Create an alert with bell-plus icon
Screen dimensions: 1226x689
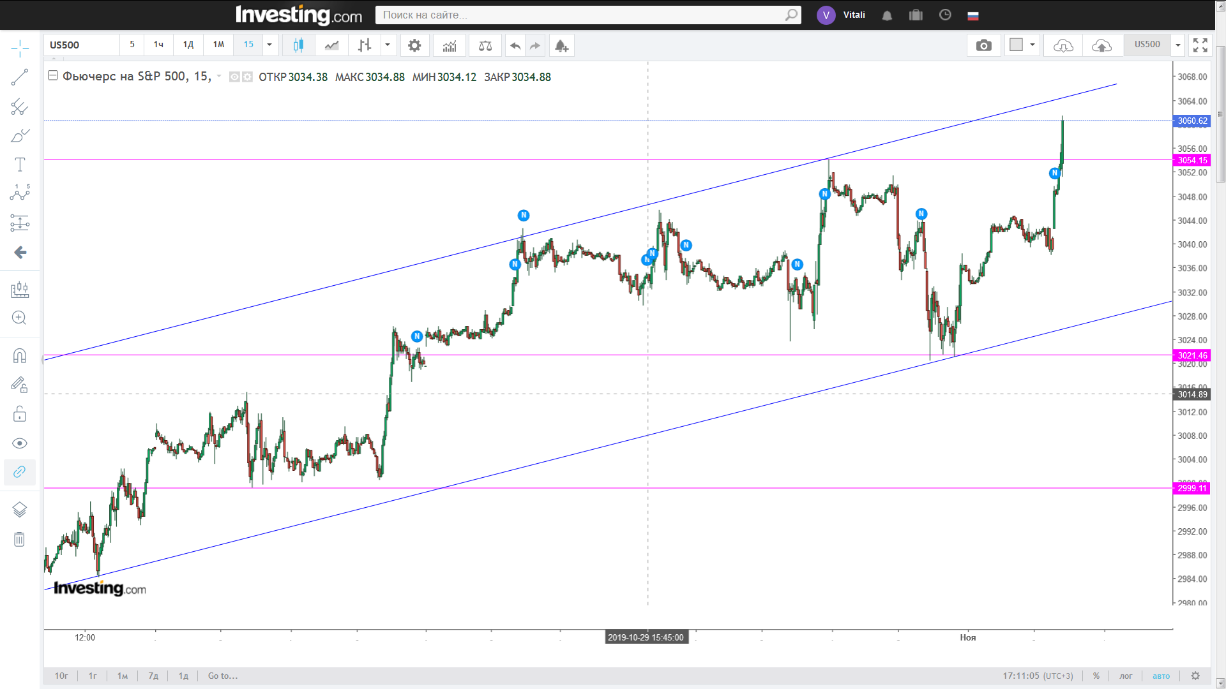[x=561, y=45]
